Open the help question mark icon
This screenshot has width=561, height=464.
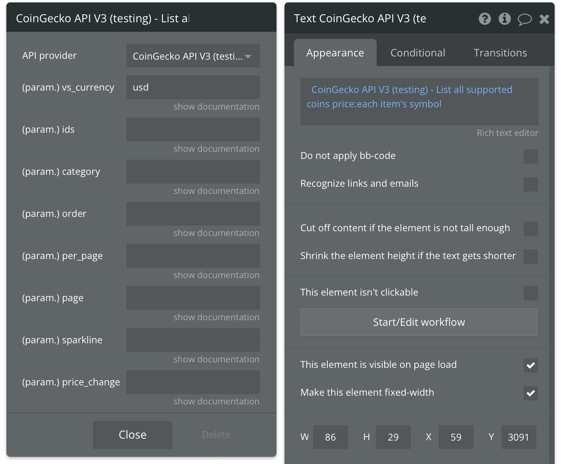tap(485, 19)
